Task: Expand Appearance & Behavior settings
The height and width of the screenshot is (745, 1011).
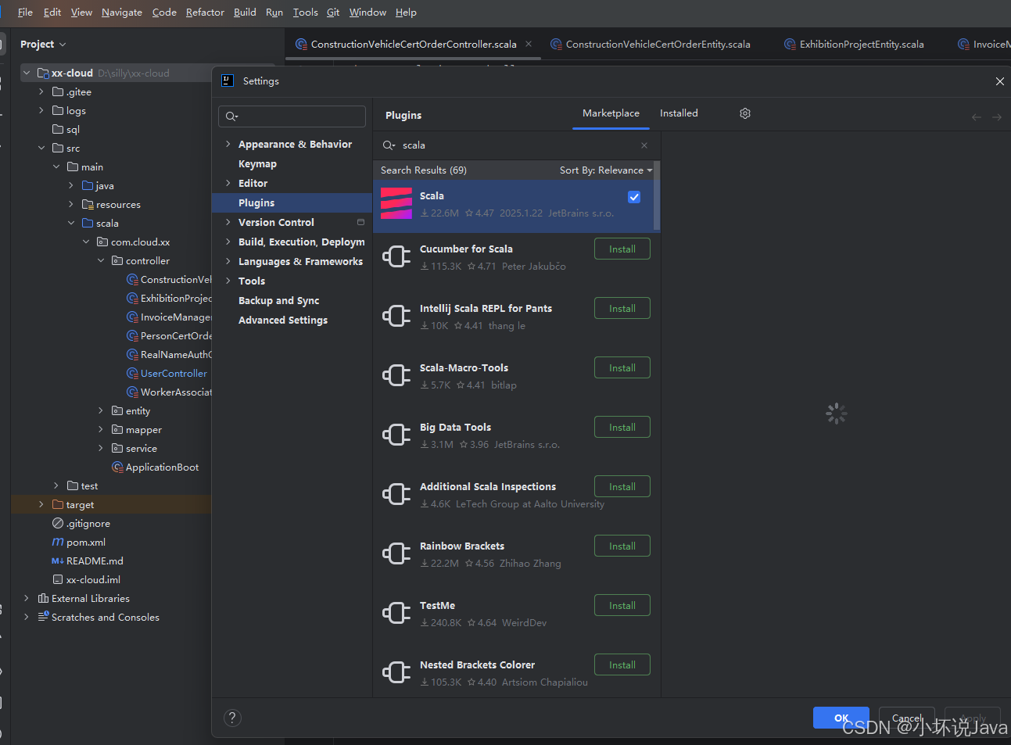Action: point(228,144)
